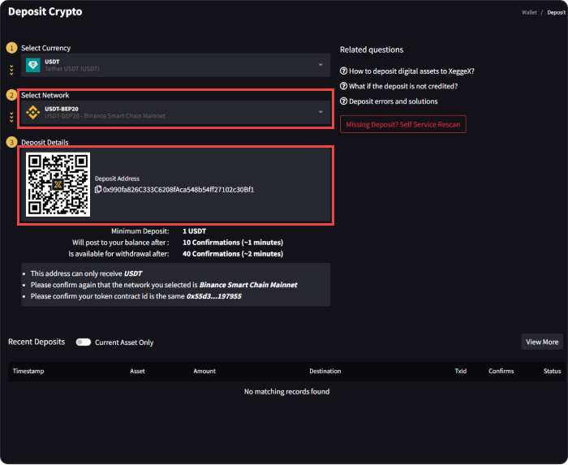Screen dimensions: 568x465
Task: Click the '1 USDT' minimum deposit value
Action: pyautogui.click(x=194, y=231)
